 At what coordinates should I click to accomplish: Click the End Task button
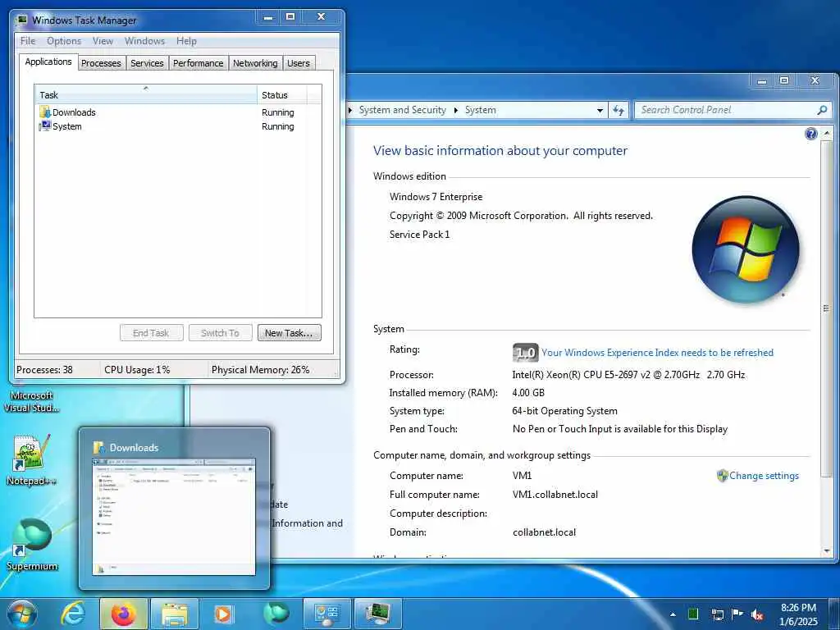pyautogui.click(x=151, y=333)
